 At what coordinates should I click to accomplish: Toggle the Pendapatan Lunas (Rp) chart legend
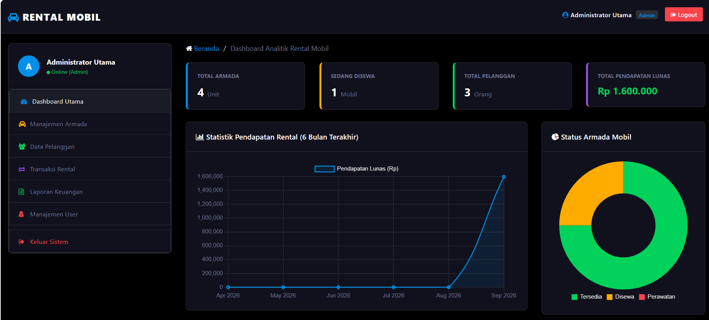click(357, 169)
